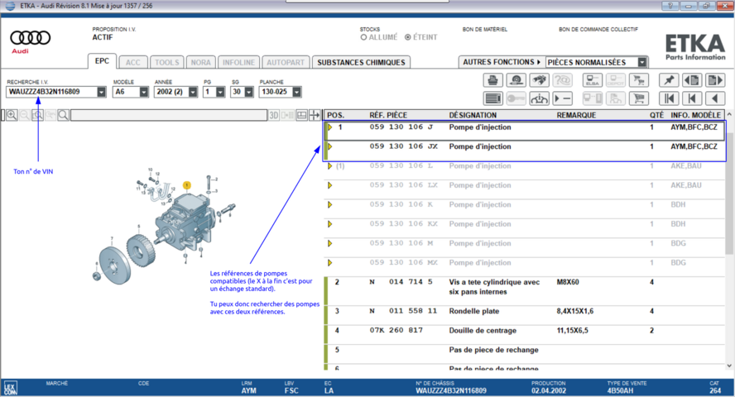Open the Modèle A6 dropdown
Viewport: 735px width, 397px height.
coord(143,93)
